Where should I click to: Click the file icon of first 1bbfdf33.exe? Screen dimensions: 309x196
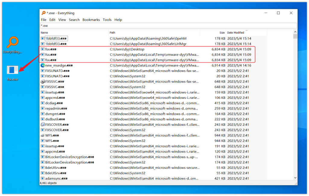click(43, 38)
